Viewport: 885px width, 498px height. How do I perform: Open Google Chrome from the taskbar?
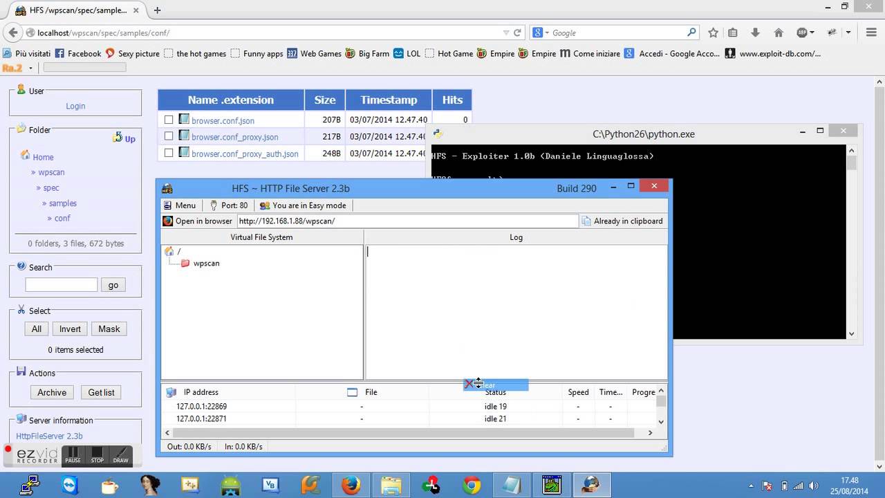pos(472,486)
